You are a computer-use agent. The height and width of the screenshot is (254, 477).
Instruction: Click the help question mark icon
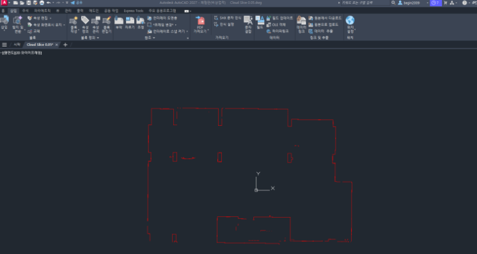point(464,3)
